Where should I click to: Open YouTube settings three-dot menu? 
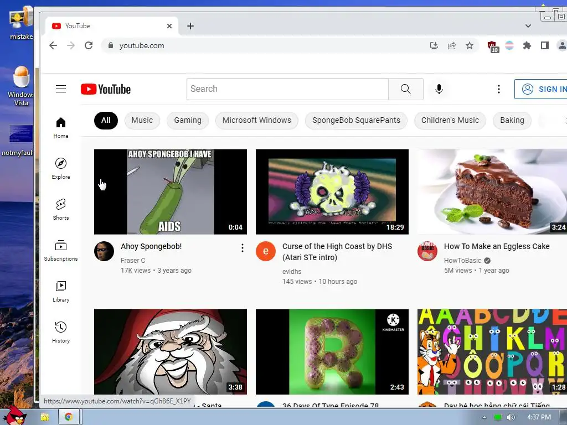pos(499,89)
